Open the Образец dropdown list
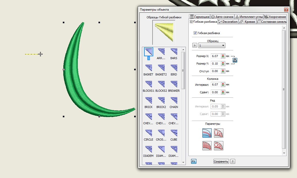This screenshot has width=297, height=178. [x=212, y=45]
